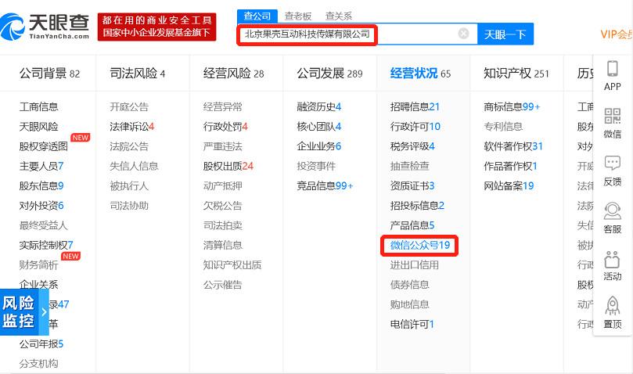Open 产品信息 5 link
The height and width of the screenshot is (374, 633).
pyautogui.click(x=412, y=225)
